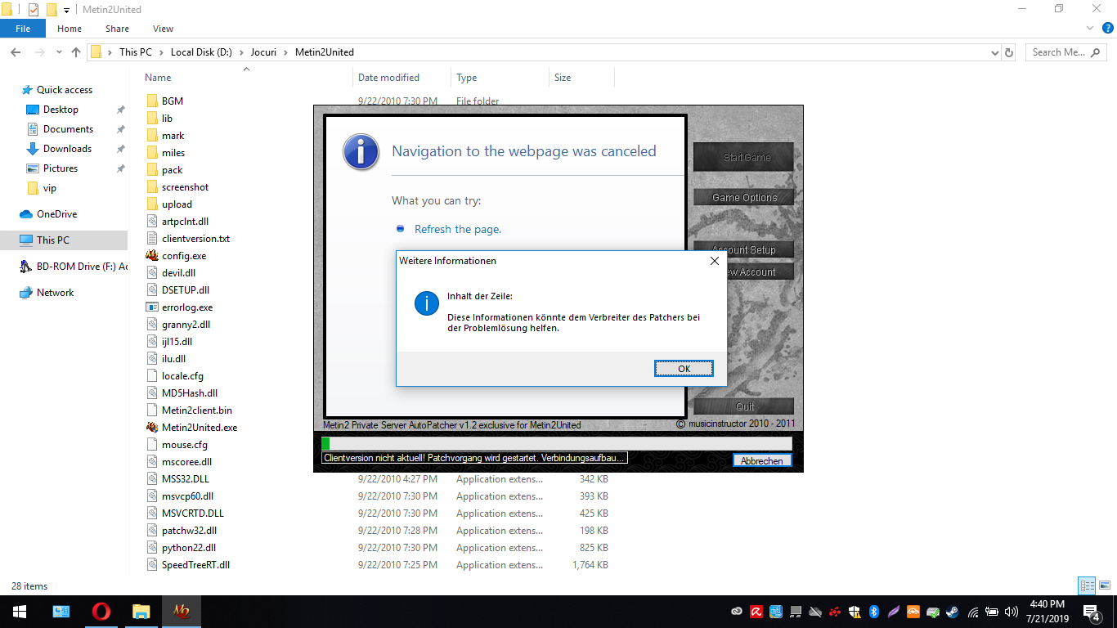Screen dimensions: 1117x628
Task: Expand the chevron after This PC breadcrumb
Action: (161, 52)
